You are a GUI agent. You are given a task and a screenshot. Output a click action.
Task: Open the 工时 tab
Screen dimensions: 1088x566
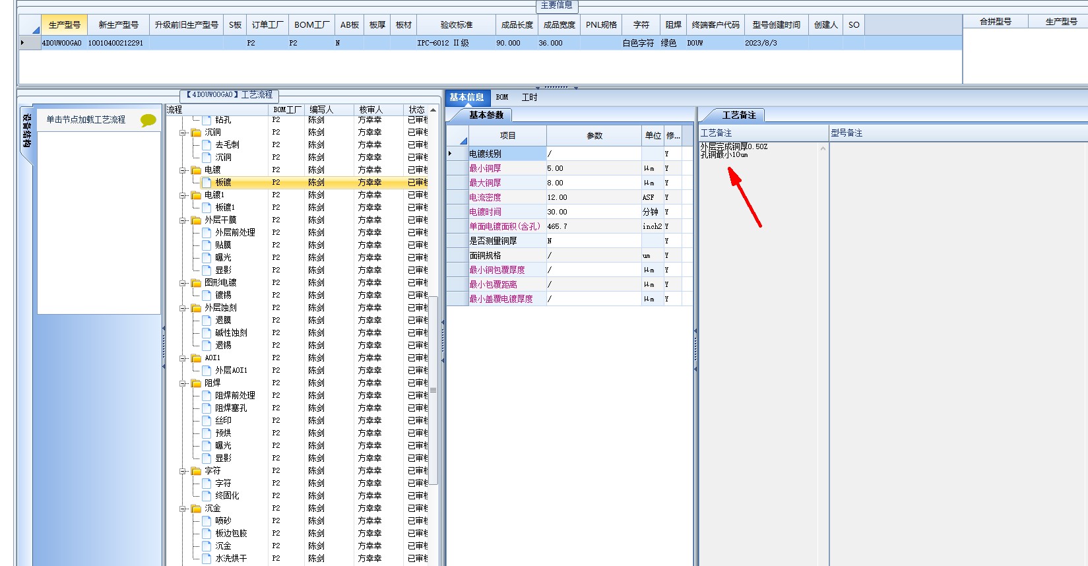tap(530, 98)
